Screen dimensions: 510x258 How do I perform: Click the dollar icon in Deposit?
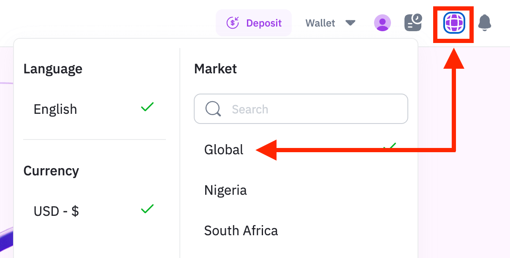[x=233, y=23]
